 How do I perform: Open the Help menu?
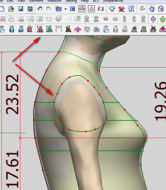click(85, 1)
